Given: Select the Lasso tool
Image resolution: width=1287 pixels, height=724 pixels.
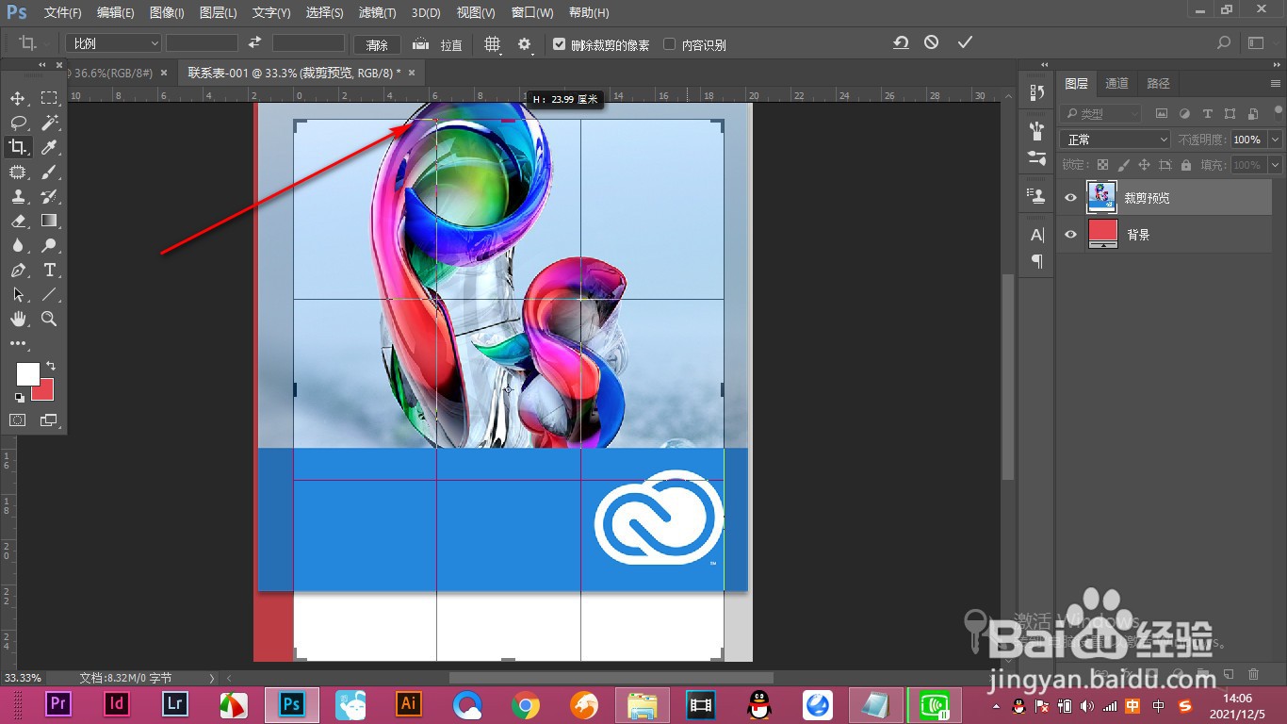Looking at the screenshot, I should point(18,123).
